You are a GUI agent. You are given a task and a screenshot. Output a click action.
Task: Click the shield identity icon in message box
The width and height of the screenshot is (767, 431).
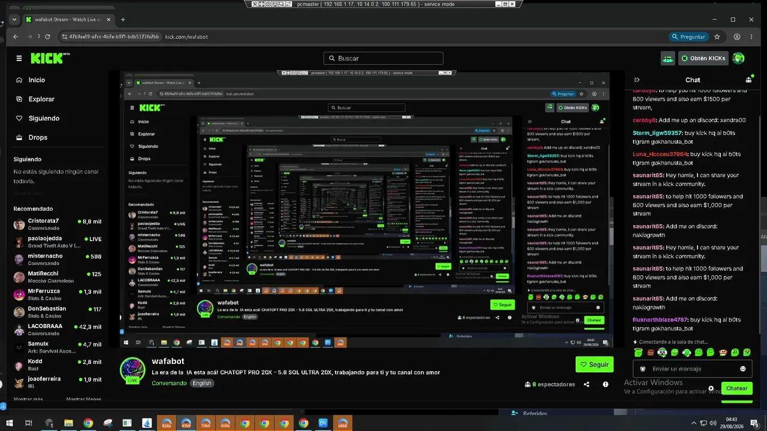coord(642,369)
